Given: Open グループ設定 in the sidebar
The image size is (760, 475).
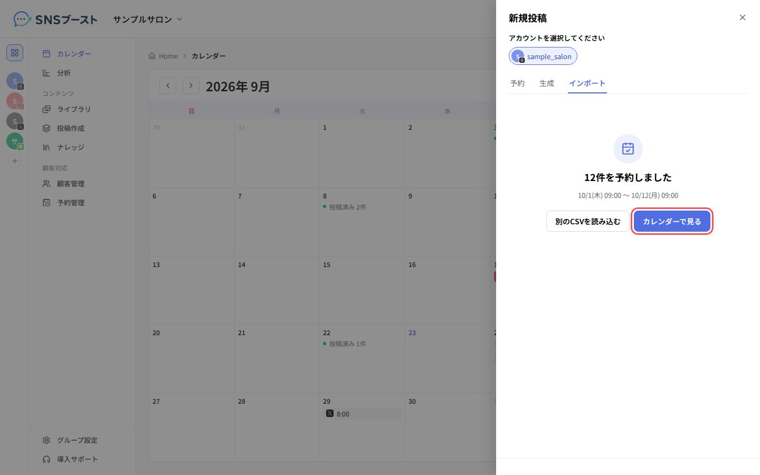Looking at the screenshot, I should tap(82, 440).
